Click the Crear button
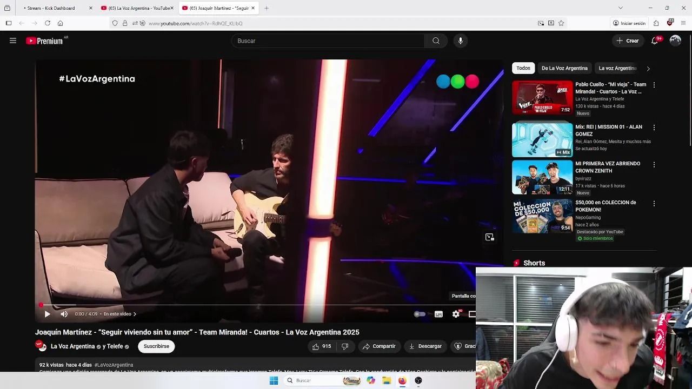Image resolution: width=692 pixels, height=389 pixels. (x=628, y=41)
